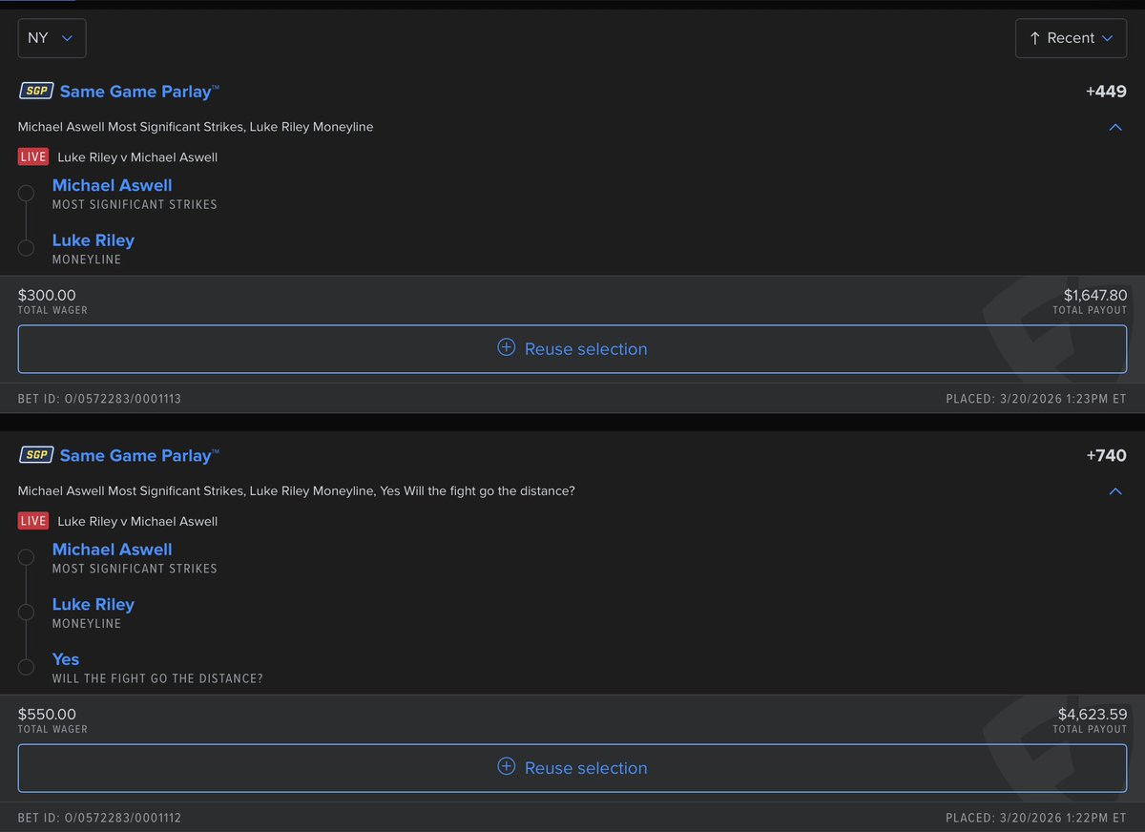
Task: Click 'Will the fight go the distance?' label
Action: point(157,679)
